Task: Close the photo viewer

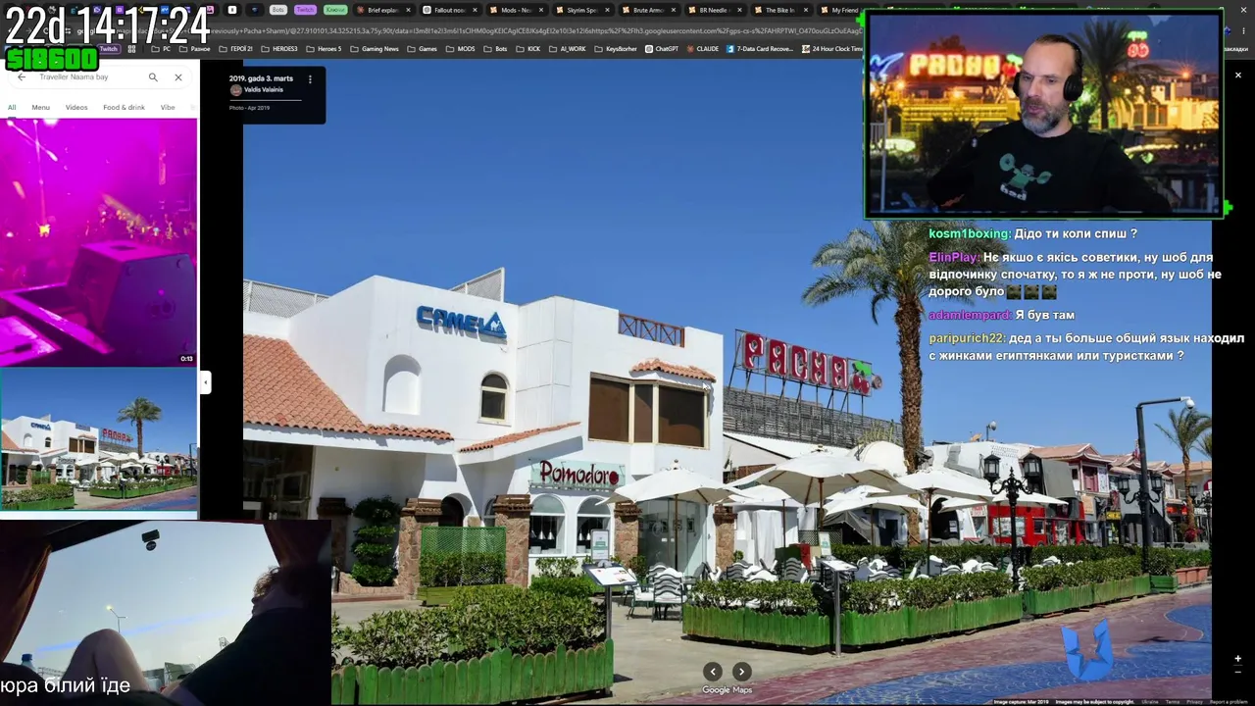Action: [1237, 75]
